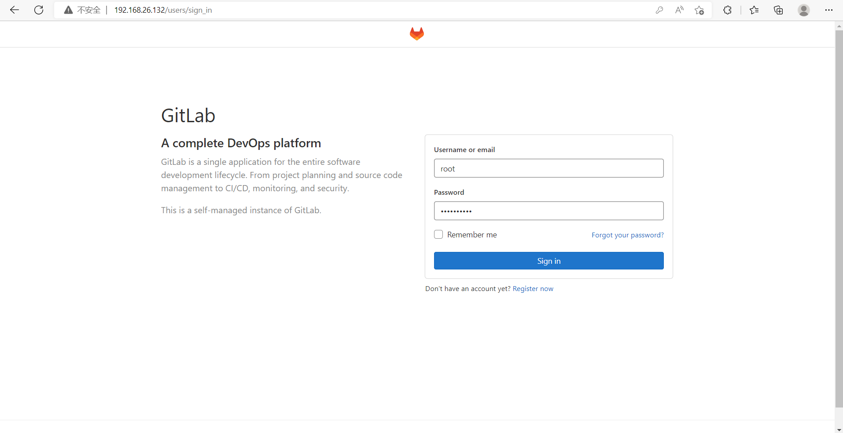This screenshot has width=843, height=433.
Task: Click the 'Username or email' label
Action: click(x=464, y=150)
